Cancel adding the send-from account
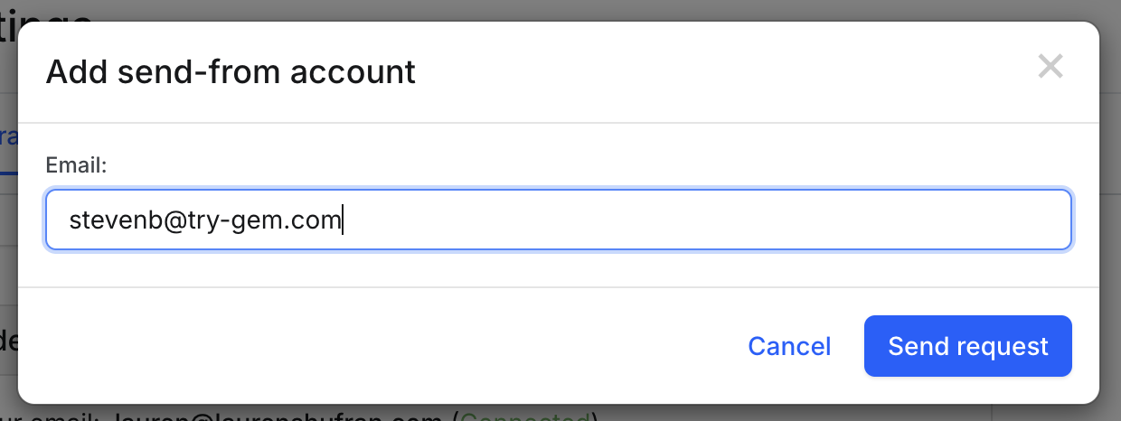The width and height of the screenshot is (1121, 421). tap(789, 346)
